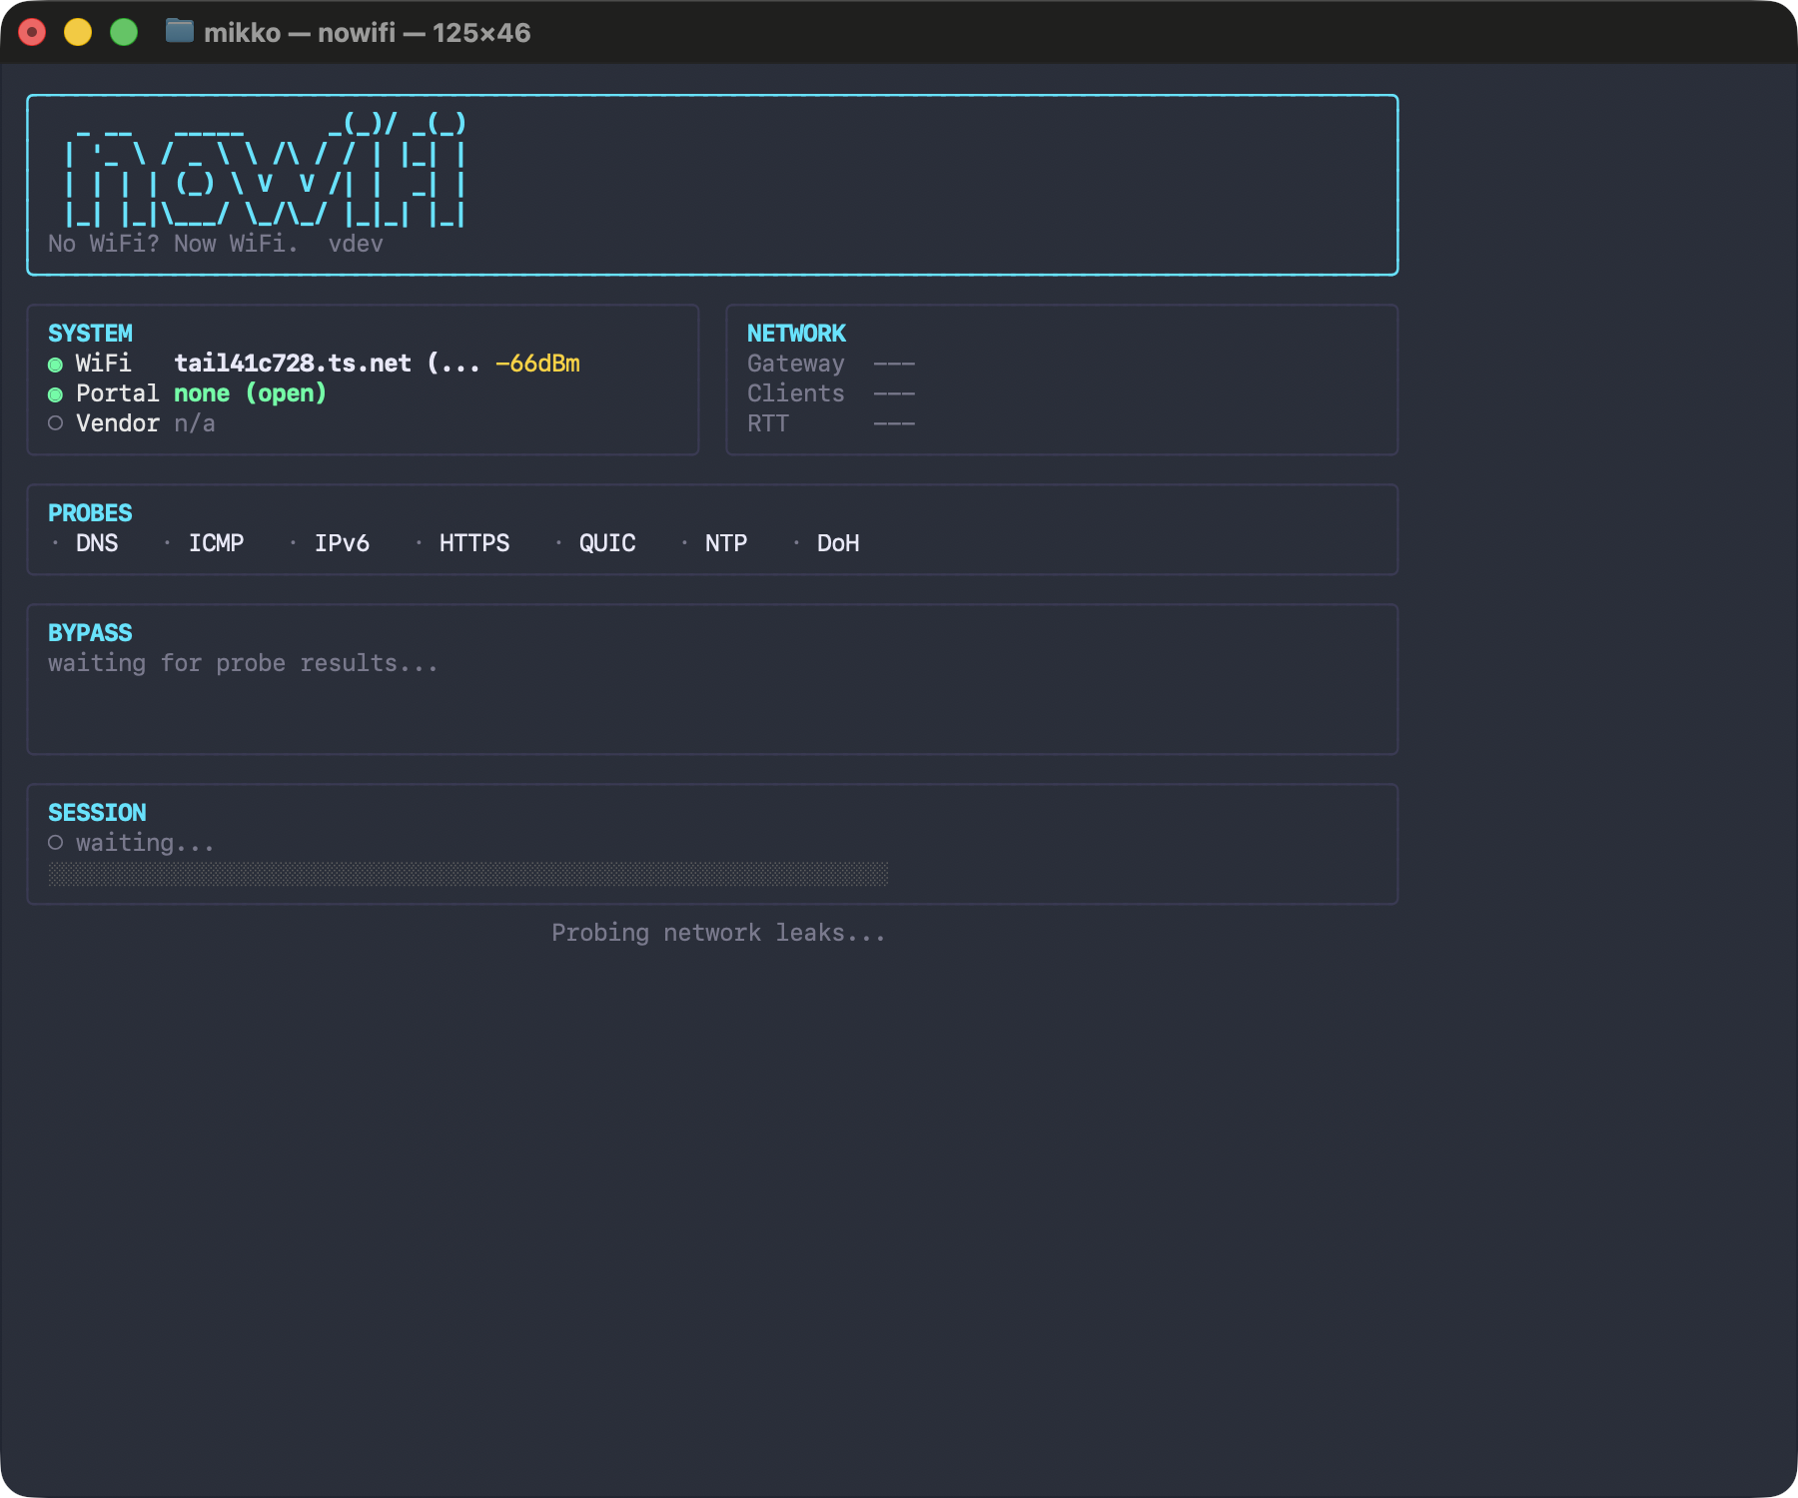This screenshot has width=1798, height=1498.
Task: Click the session progress bar
Action: [x=467, y=873]
